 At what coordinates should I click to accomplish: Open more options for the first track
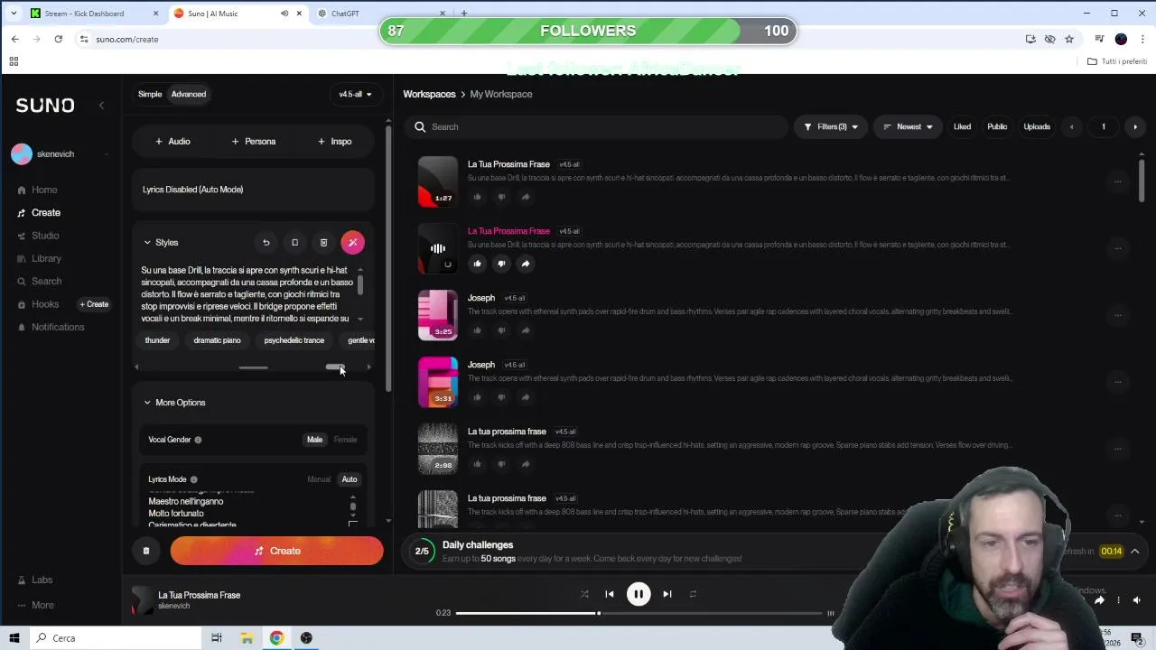[x=1118, y=181]
